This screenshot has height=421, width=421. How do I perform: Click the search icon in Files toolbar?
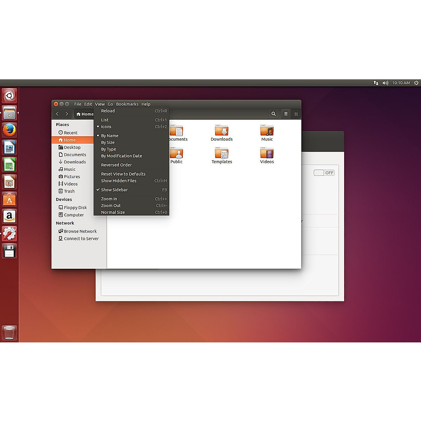coord(274,114)
